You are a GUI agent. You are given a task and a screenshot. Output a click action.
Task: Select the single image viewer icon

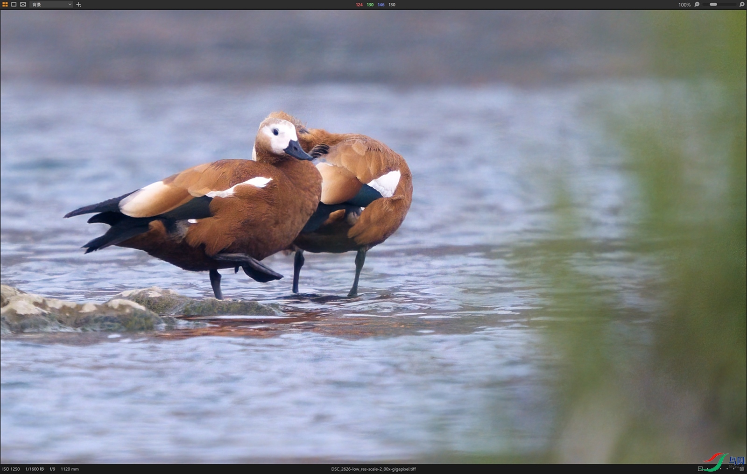click(14, 4)
